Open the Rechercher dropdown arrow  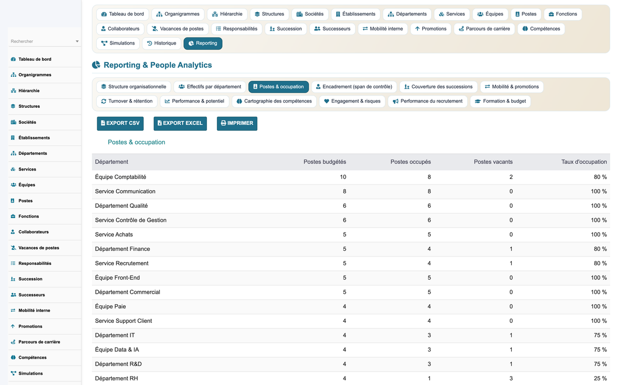(x=77, y=41)
